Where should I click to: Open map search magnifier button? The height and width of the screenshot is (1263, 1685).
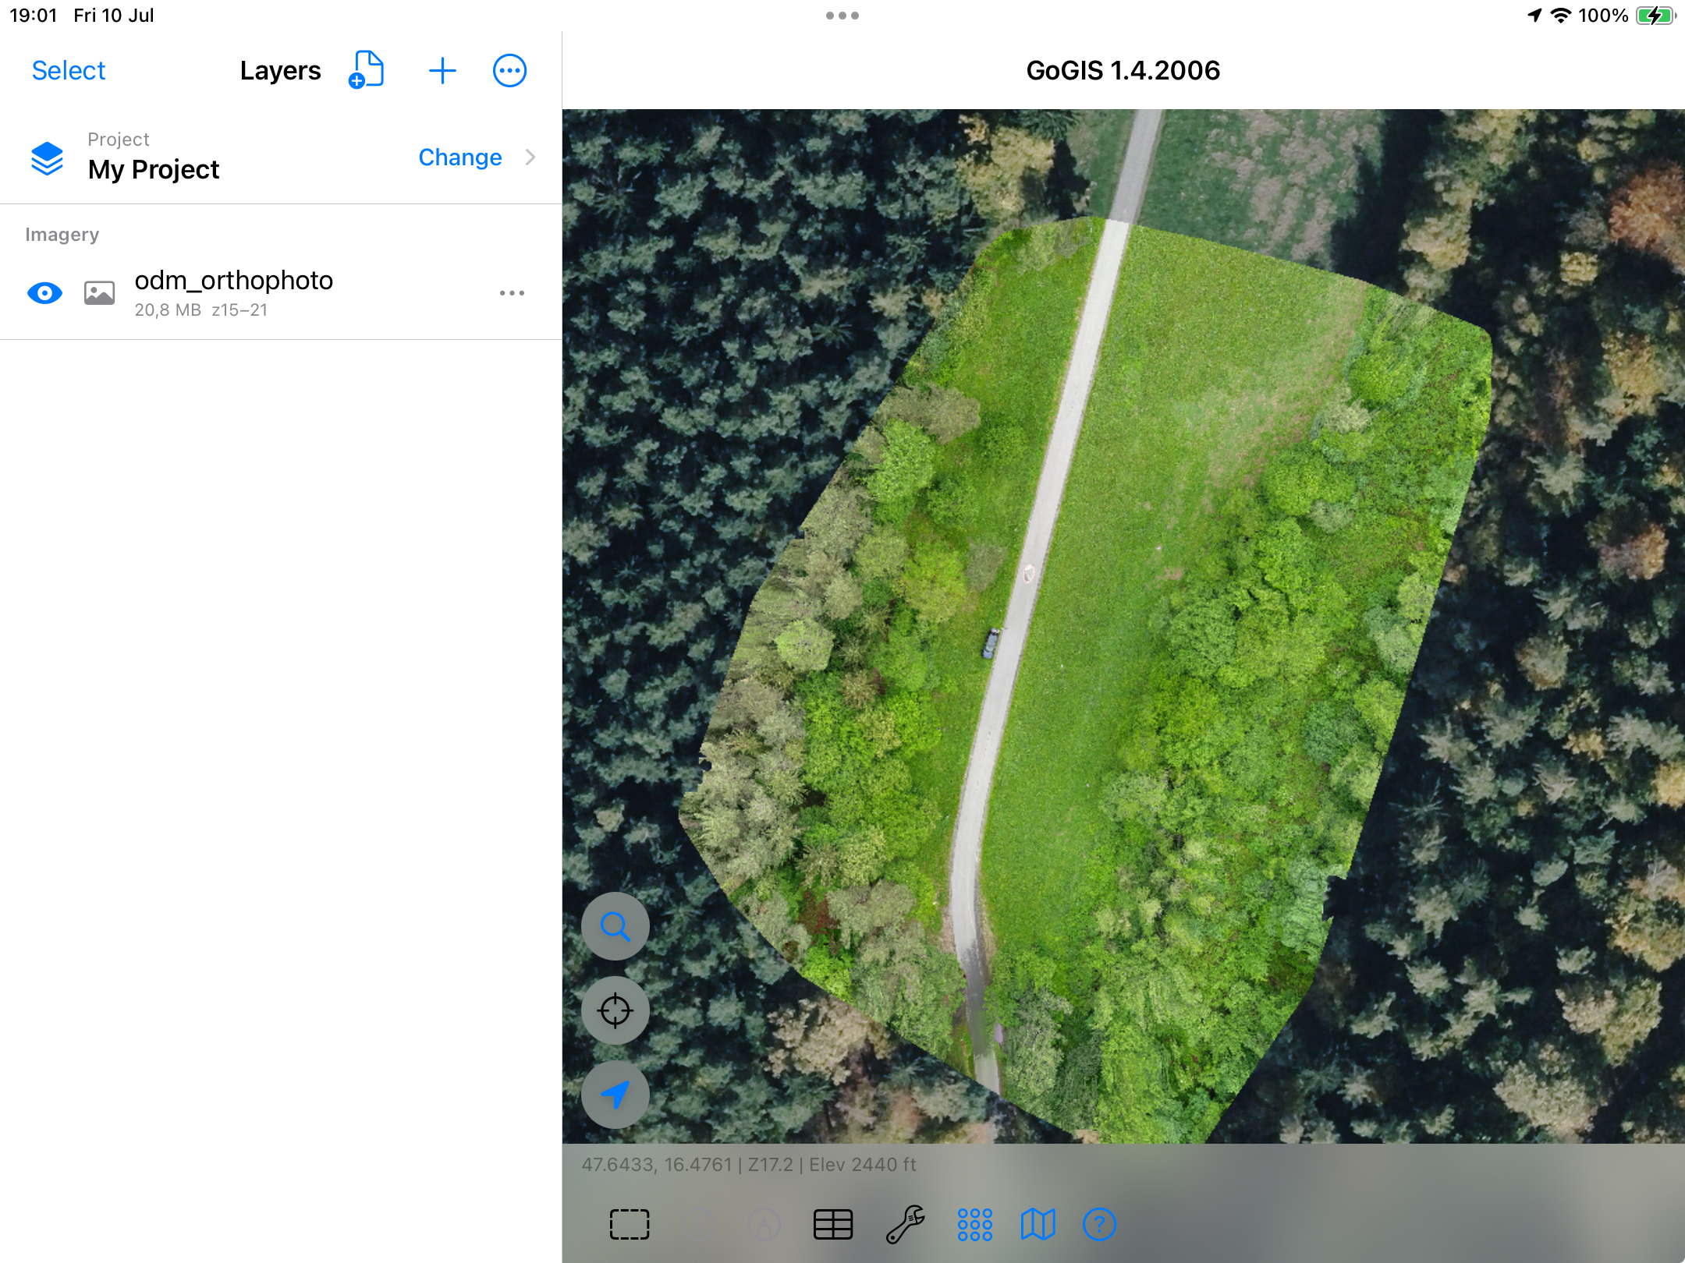click(x=615, y=926)
